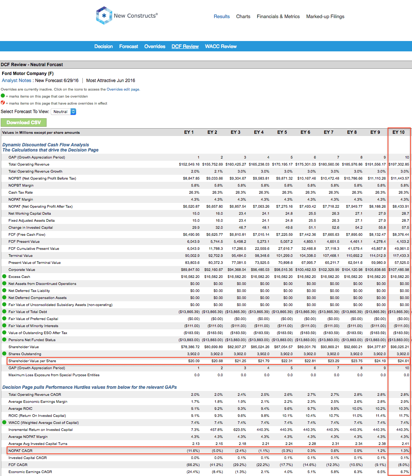Image resolution: width=412 pixels, height=476 pixels.
Task: Click the Download CSV button
Action: (24, 122)
